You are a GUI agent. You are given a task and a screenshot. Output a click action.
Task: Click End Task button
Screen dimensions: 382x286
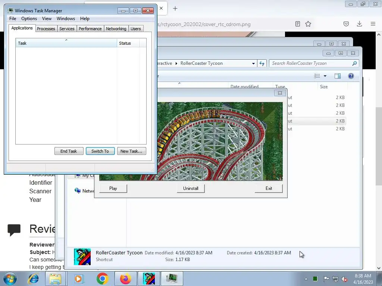tap(69, 151)
